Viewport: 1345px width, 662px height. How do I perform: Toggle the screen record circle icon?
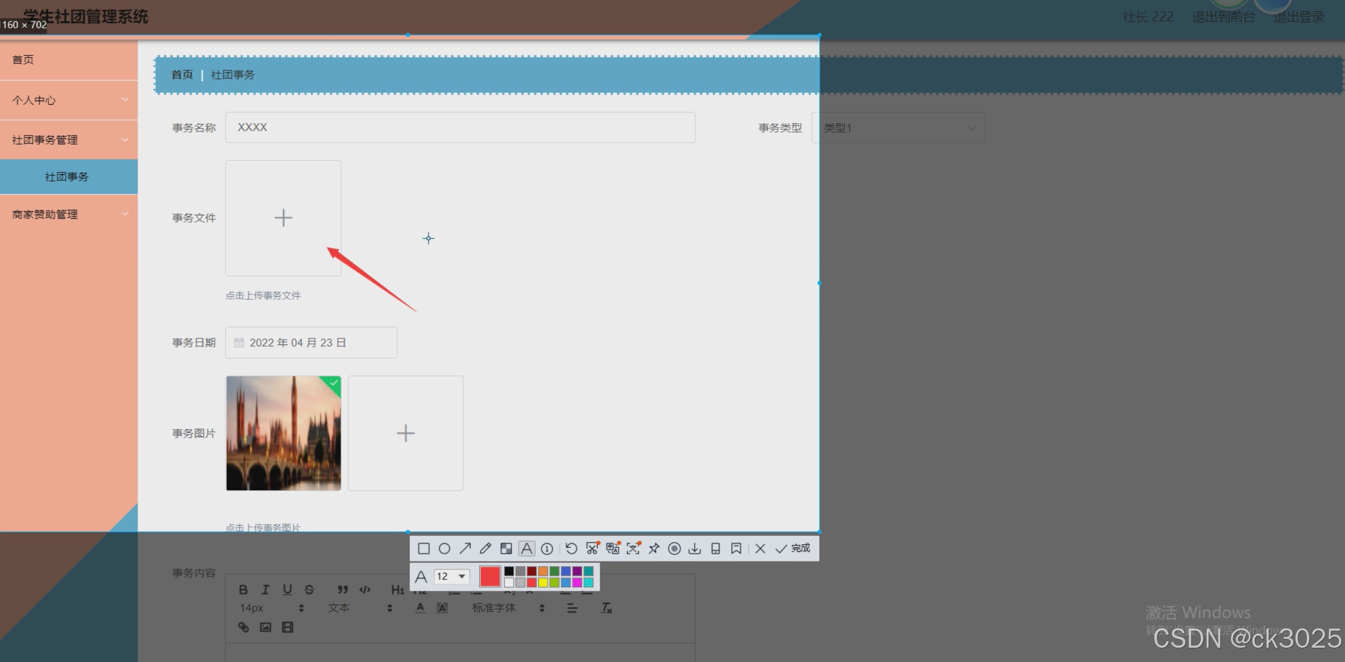point(674,548)
